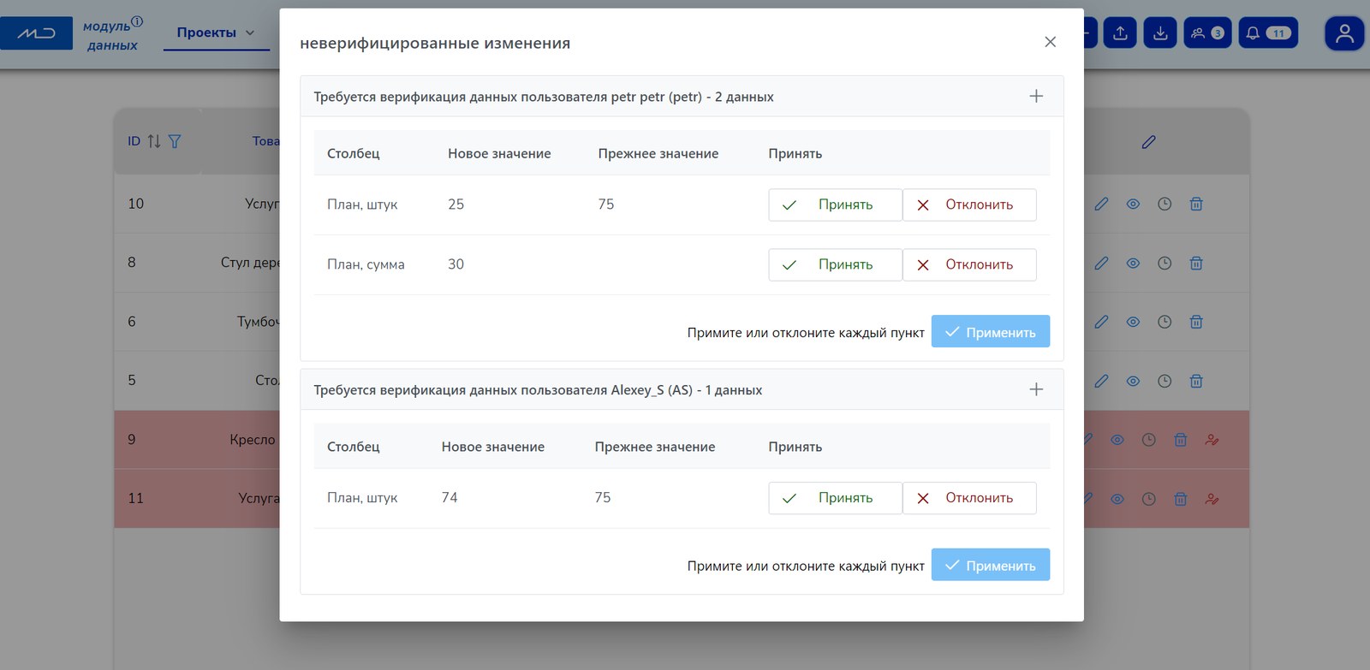
Task: Open history clock icon for row 5
Action: click(x=1164, y=381)
